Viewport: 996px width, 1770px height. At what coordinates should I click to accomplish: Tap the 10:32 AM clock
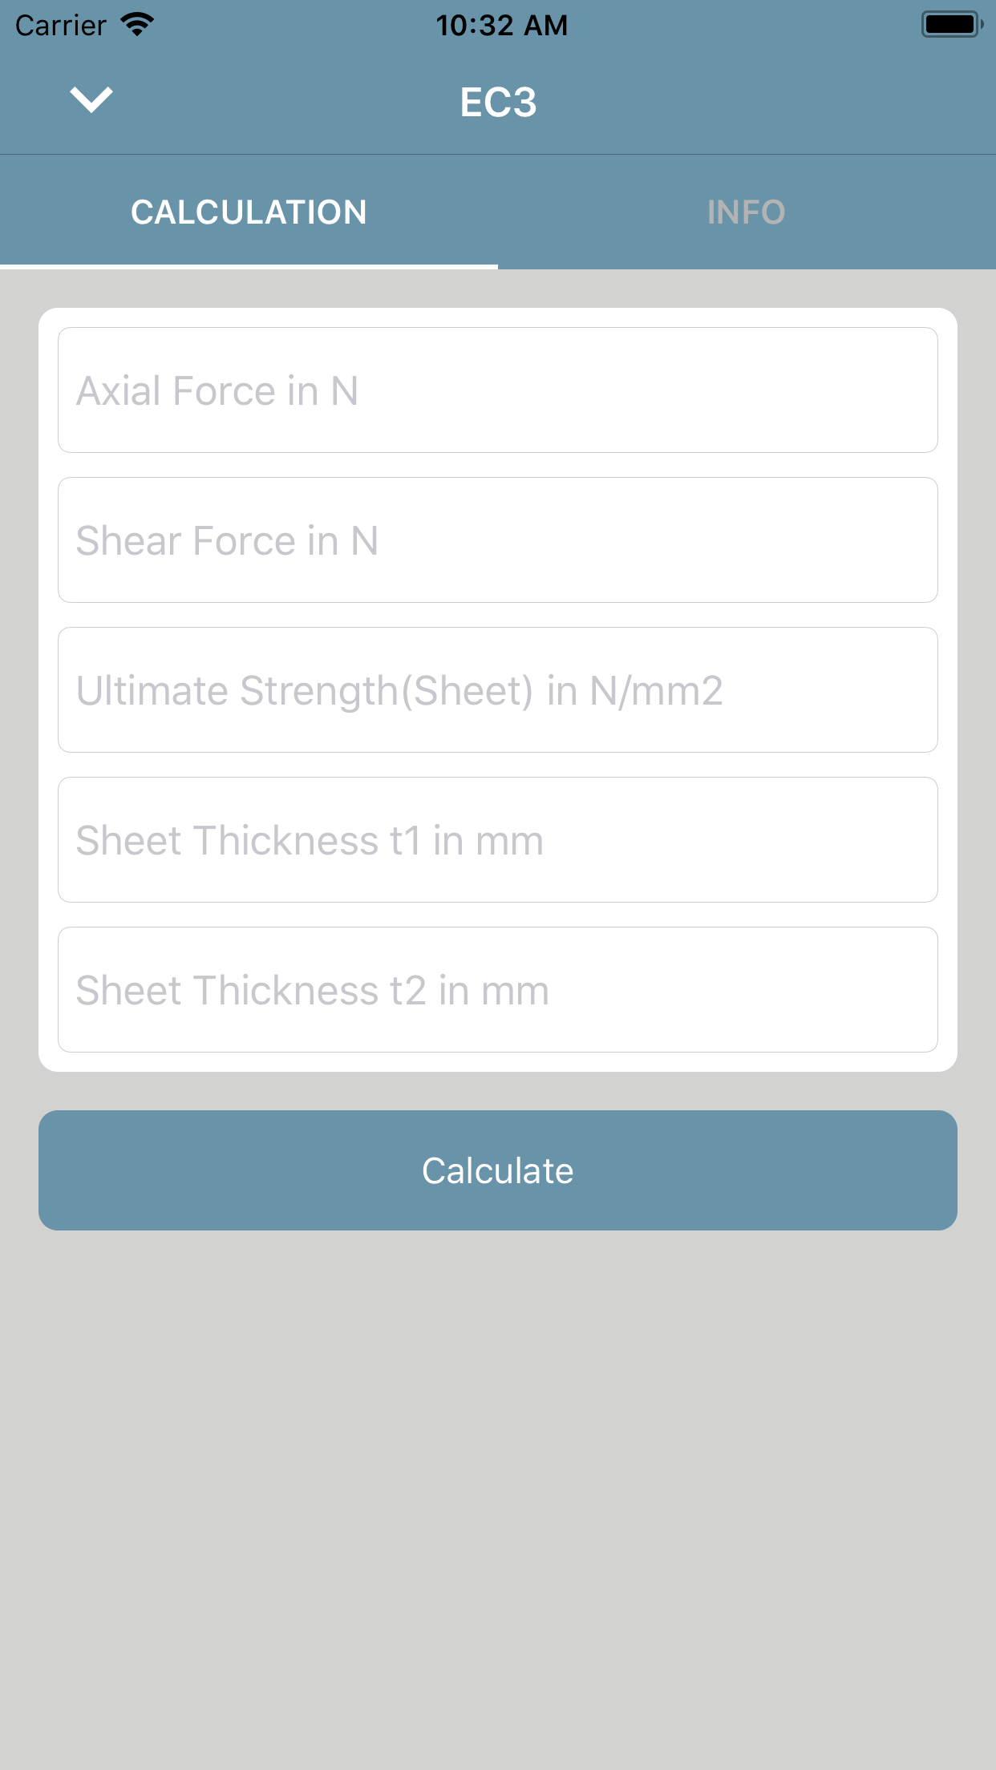(501, 26)
